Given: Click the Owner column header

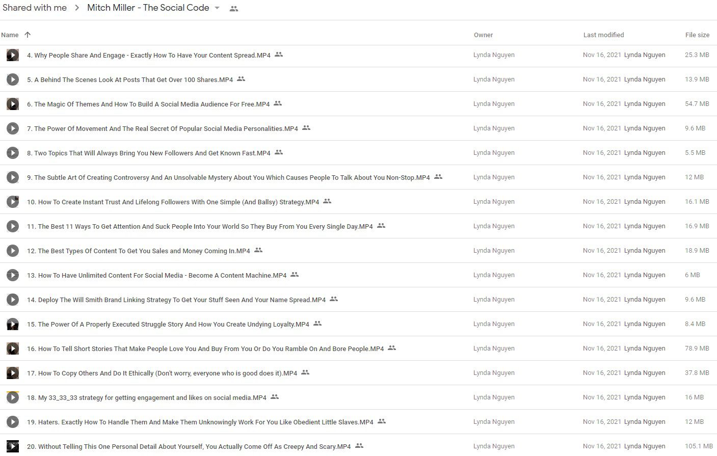Looking at the screenshot, I should [483, 35].
